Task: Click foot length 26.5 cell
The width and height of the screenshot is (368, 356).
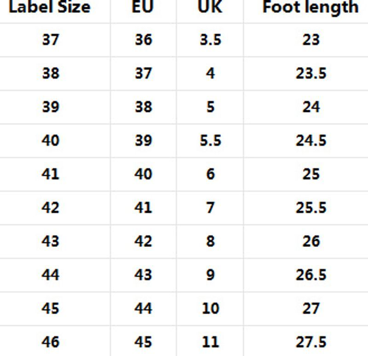Action: point(310,274)
